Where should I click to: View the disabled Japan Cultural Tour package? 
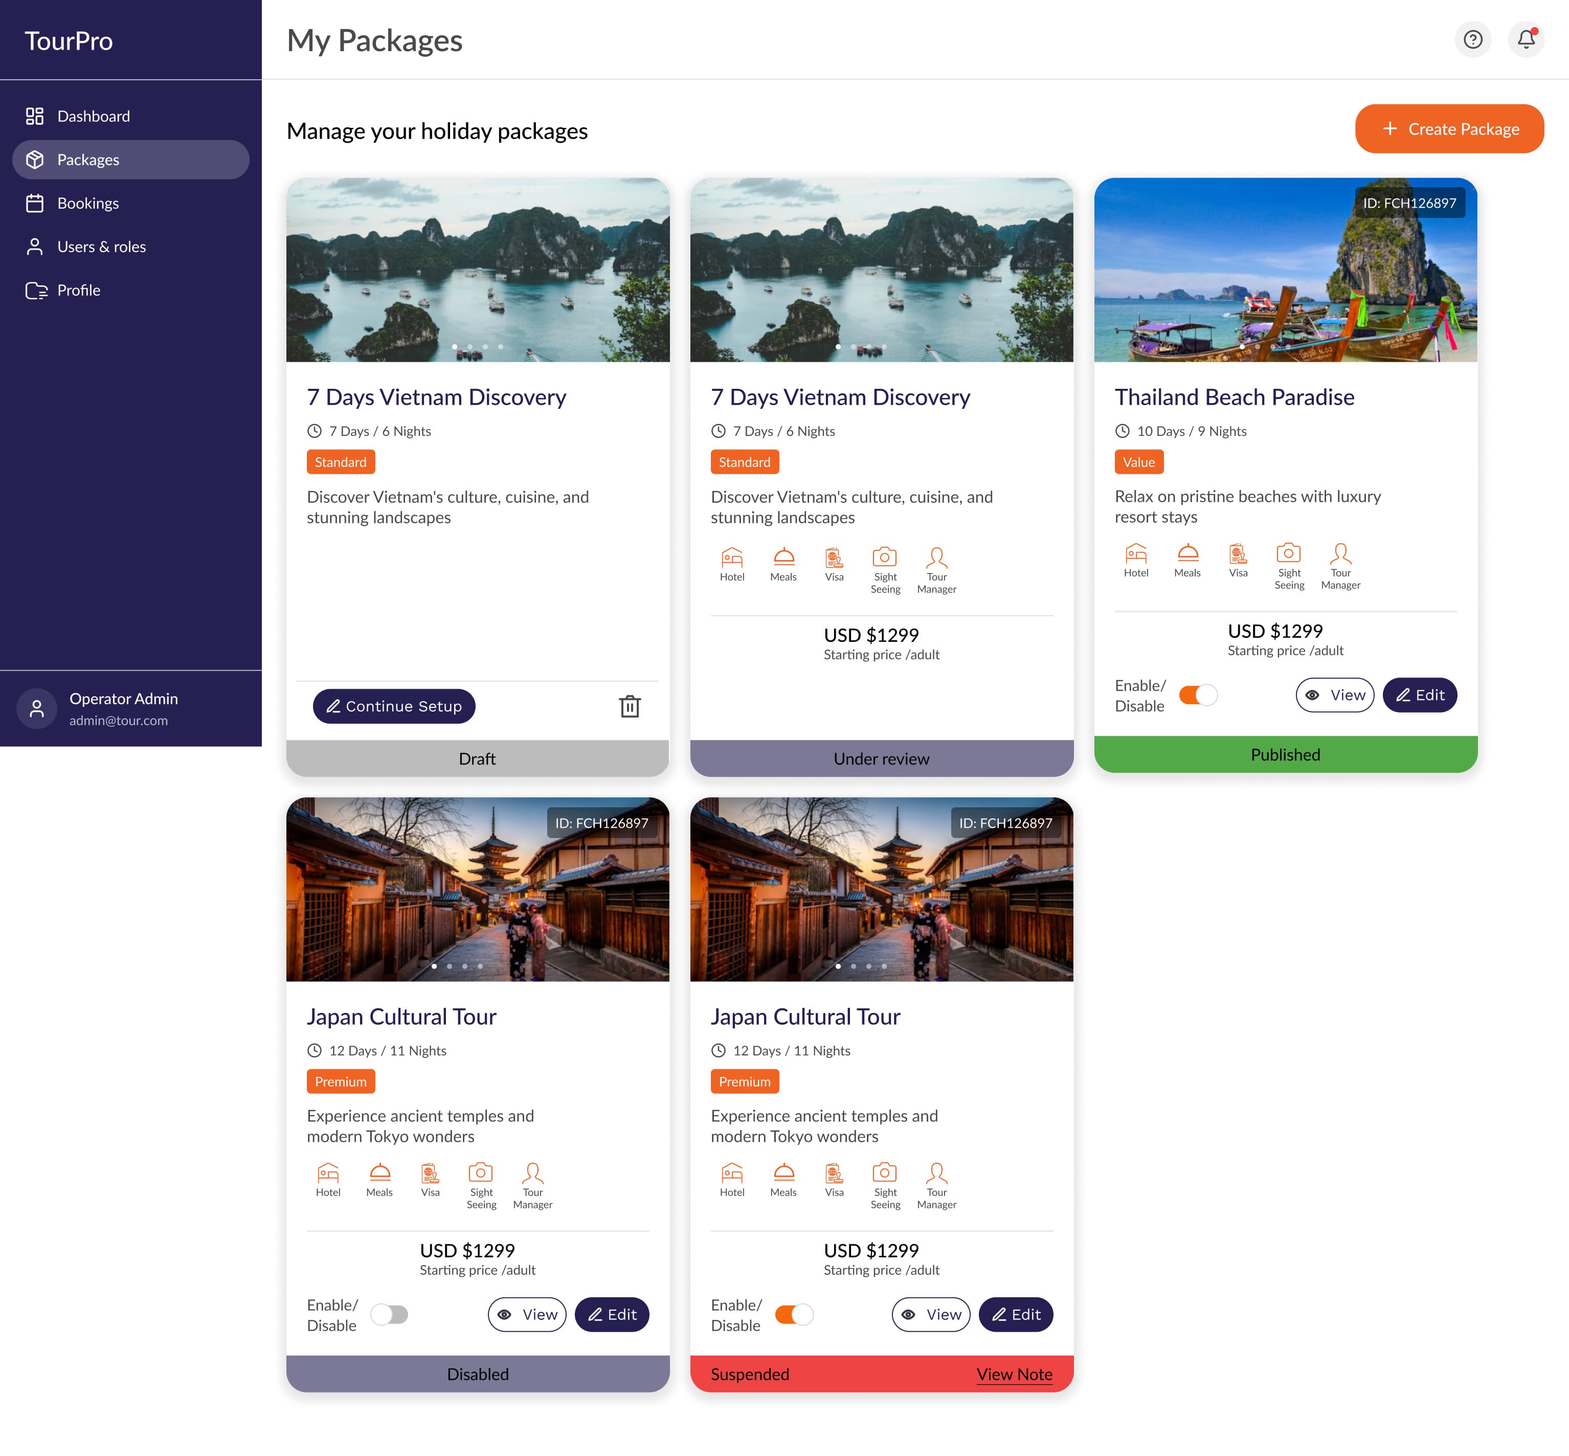pyautogui.click(x=527, y=1314)
